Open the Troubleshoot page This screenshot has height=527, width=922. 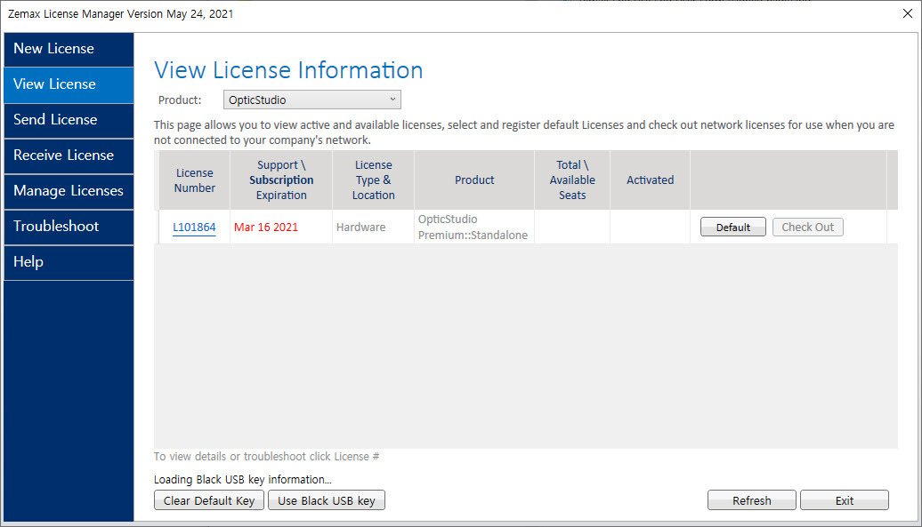(x=69, y=227)
